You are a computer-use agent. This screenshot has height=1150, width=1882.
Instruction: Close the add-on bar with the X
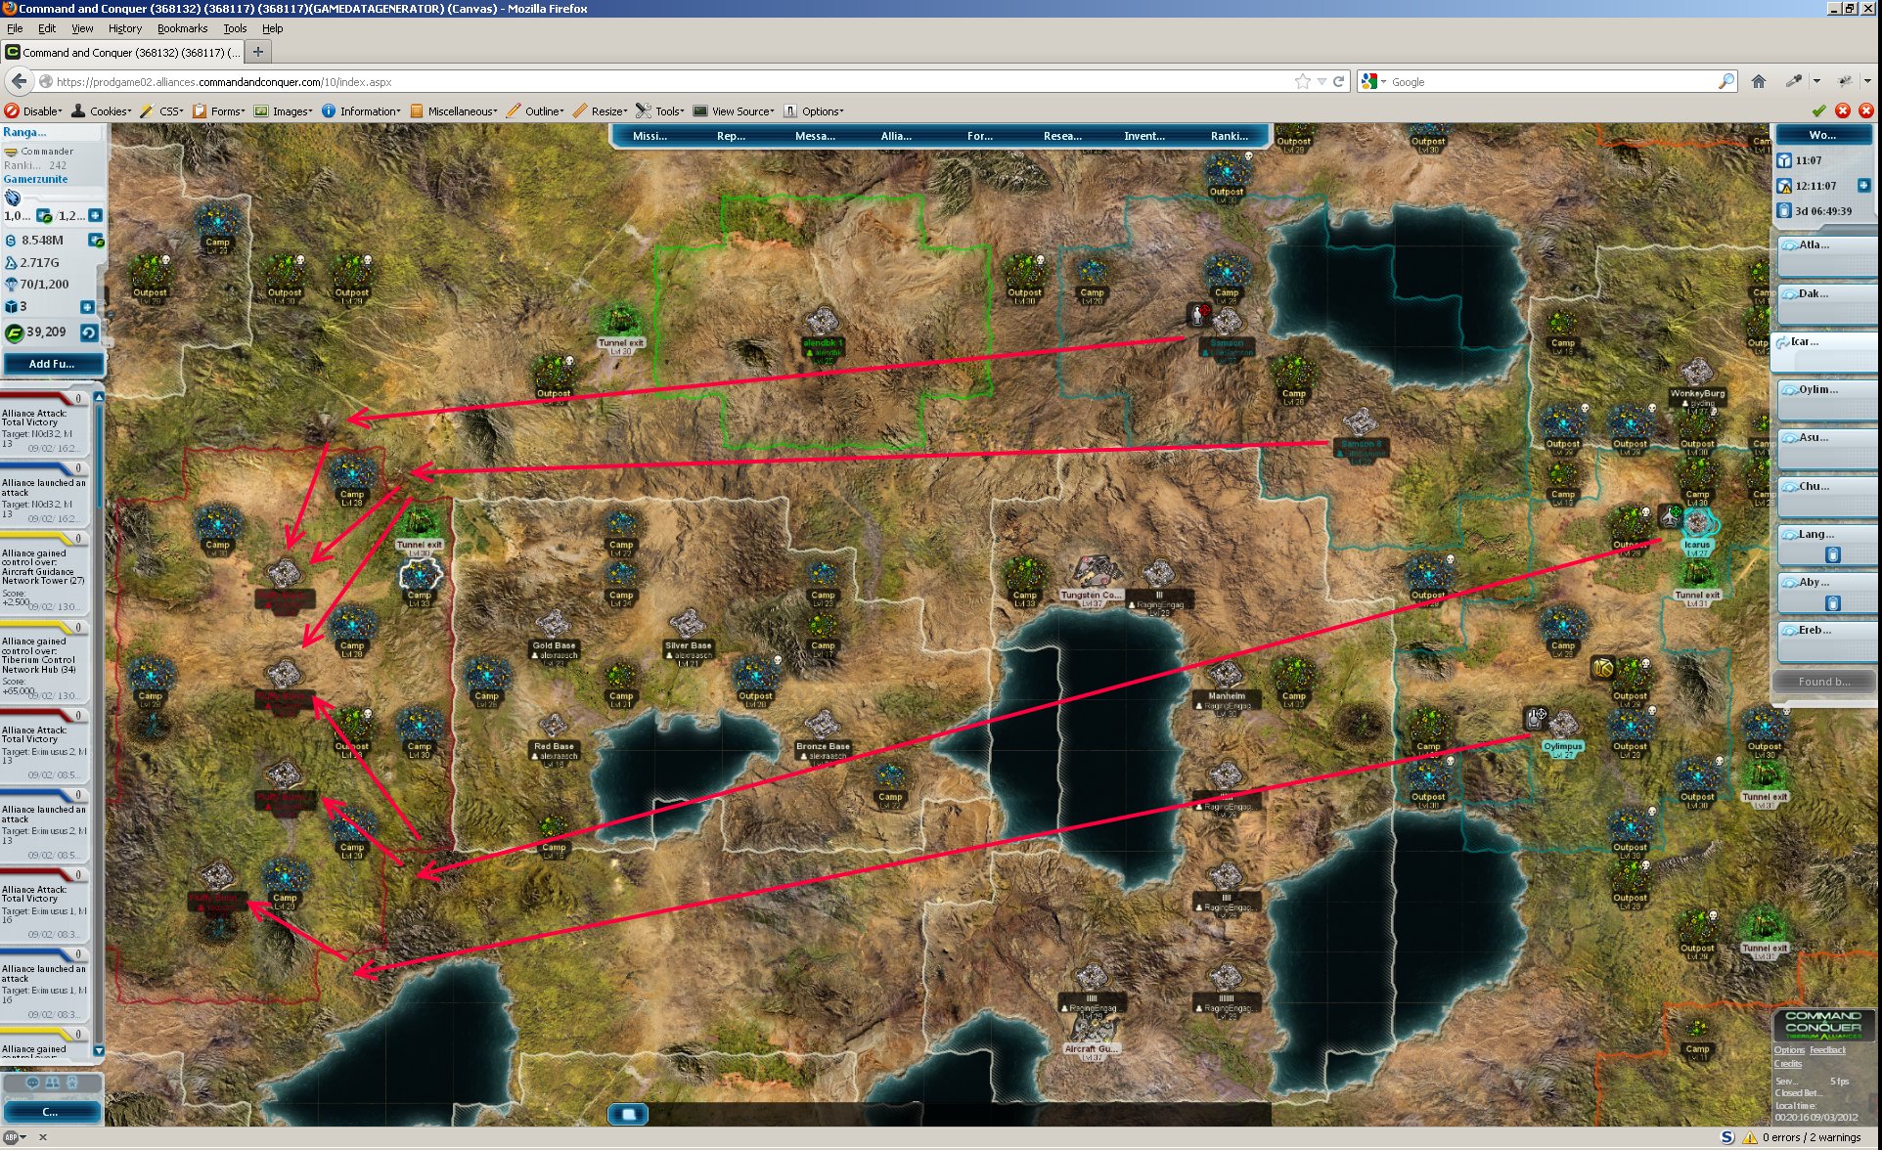point(42,1137)
